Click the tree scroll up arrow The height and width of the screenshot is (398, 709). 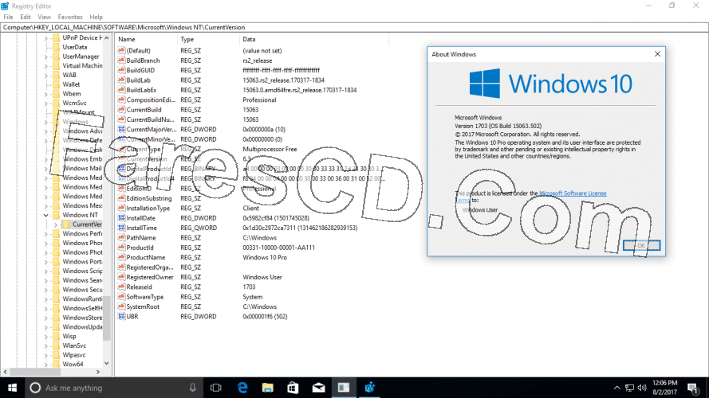107,38
